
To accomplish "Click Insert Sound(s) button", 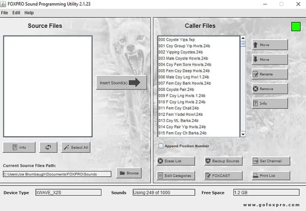I will tap(121, 83).
